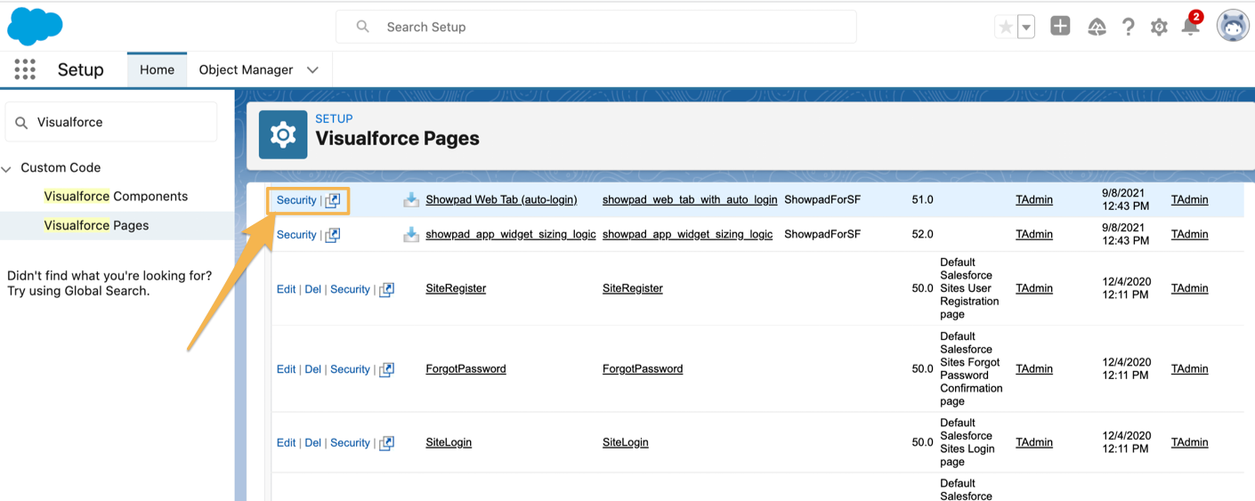Open the Setup gear icon in header
1255x501 pixels.
pyautogui.click(x=1159, y=28)
